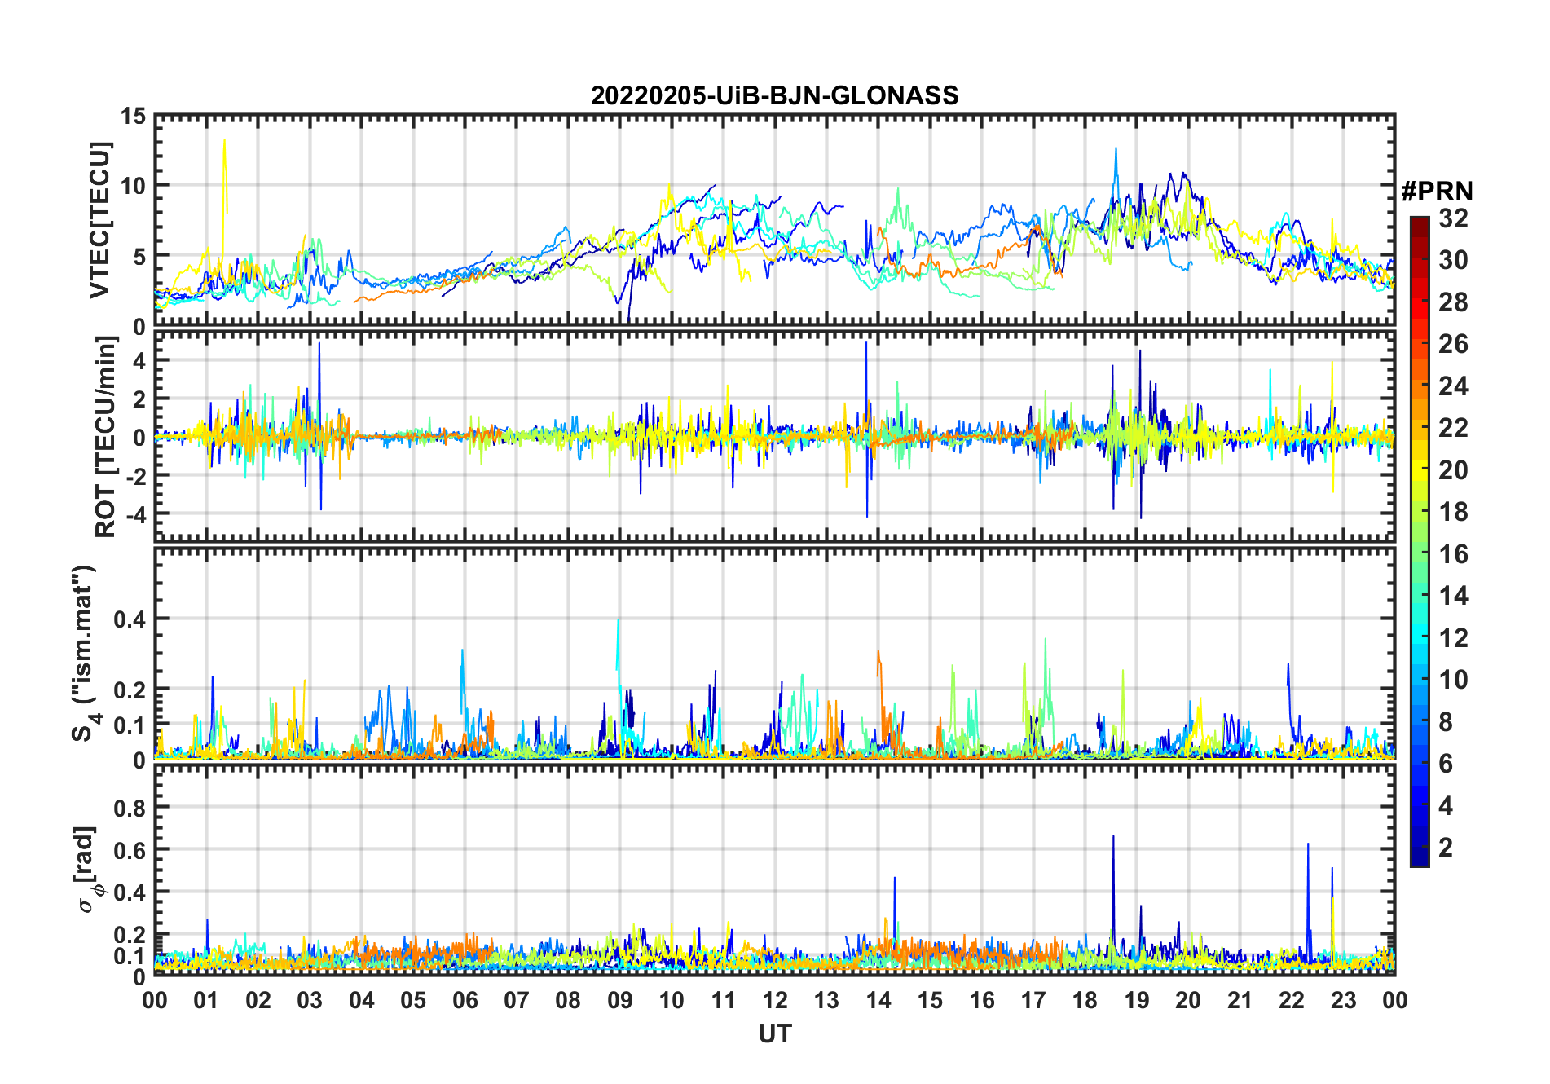Image resolution: width=1550 pixels, height=1084 pixels.
Task: Click inside the S4 plot panel
Action: click(x=774, y=653)
